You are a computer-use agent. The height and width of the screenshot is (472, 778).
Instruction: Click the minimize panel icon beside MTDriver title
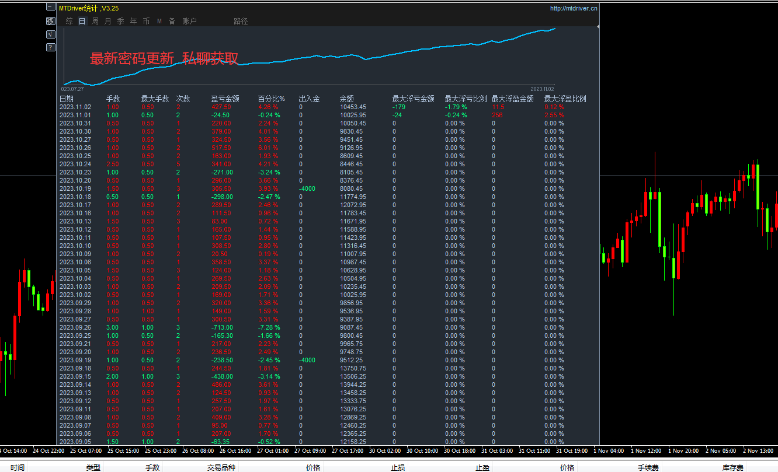point(51,8)
